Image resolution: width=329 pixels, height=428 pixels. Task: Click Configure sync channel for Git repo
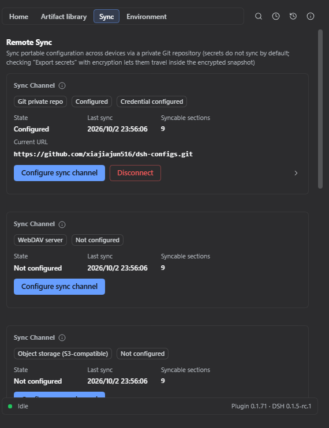59,173
